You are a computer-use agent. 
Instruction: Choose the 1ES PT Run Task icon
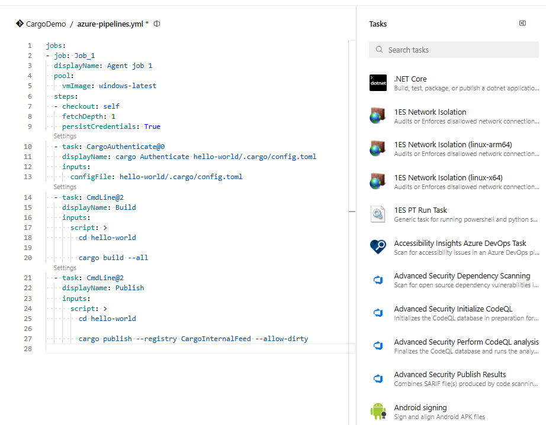[378, 213]
